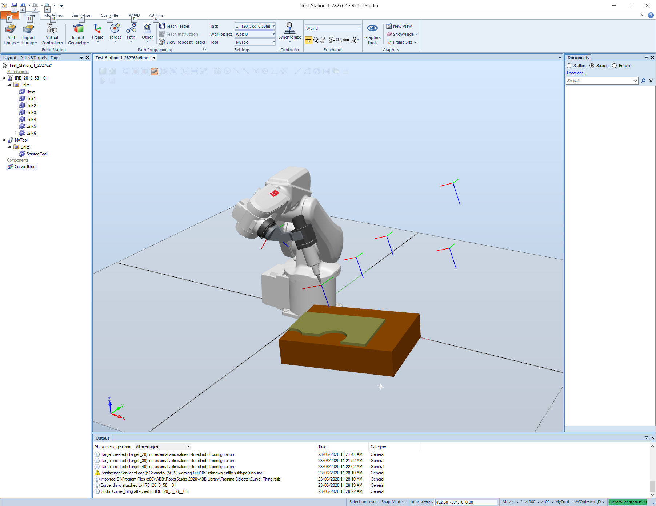The height and width of the screenshot is (506, 656).
Task: Click the Documents search input field
Action: point(599,81)
